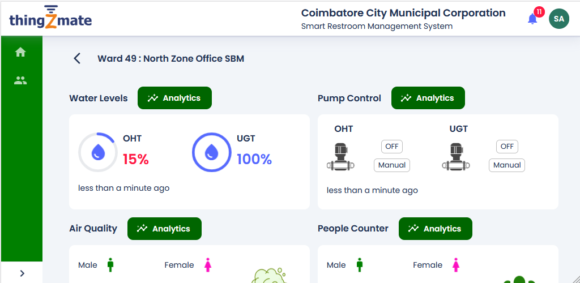The height and width of the screenshot is (283, 580).
Task: Toggle the UGT pump OFF state
Action: click(507, 147)
